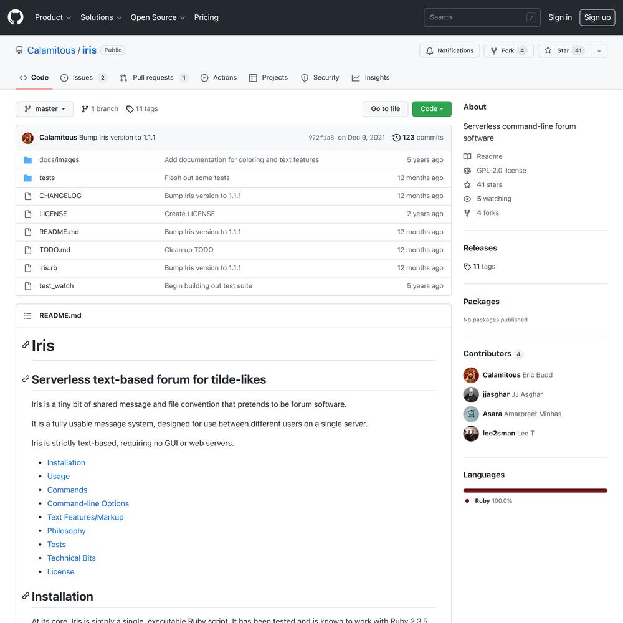Click anchor link icon beside Installation heading
Image resolution: width=623 pixels, height=623 pixels.
(x=26, y=596)
